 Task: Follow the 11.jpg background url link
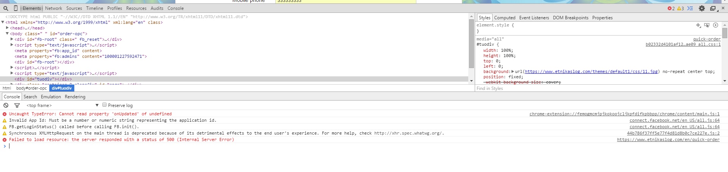click(591, 71)
